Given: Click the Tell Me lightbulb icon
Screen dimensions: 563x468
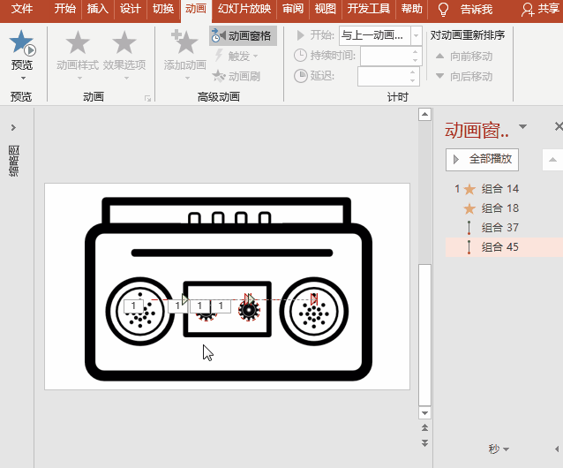Looking at the screenshot, I should (444, 10).
